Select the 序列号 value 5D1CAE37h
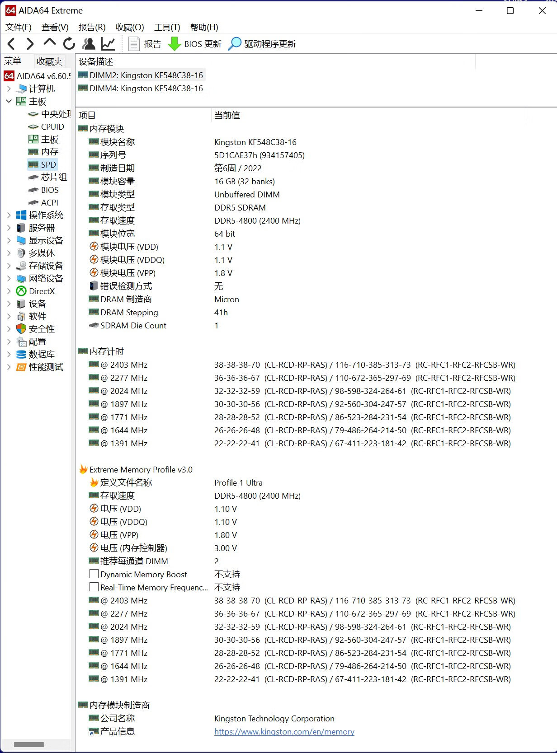Viewport: 557px width, 753px height. click(x=260, y=155)
